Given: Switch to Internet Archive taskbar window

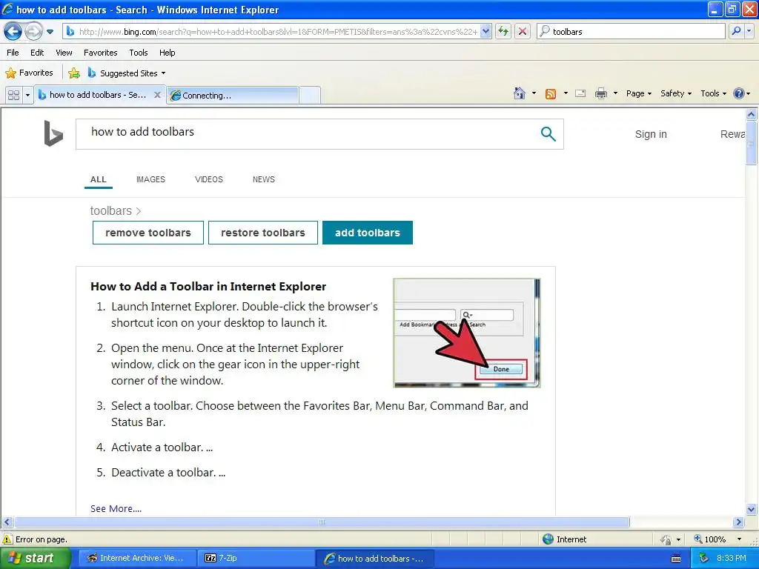Looking at the screenshot, I should point(137,559).
